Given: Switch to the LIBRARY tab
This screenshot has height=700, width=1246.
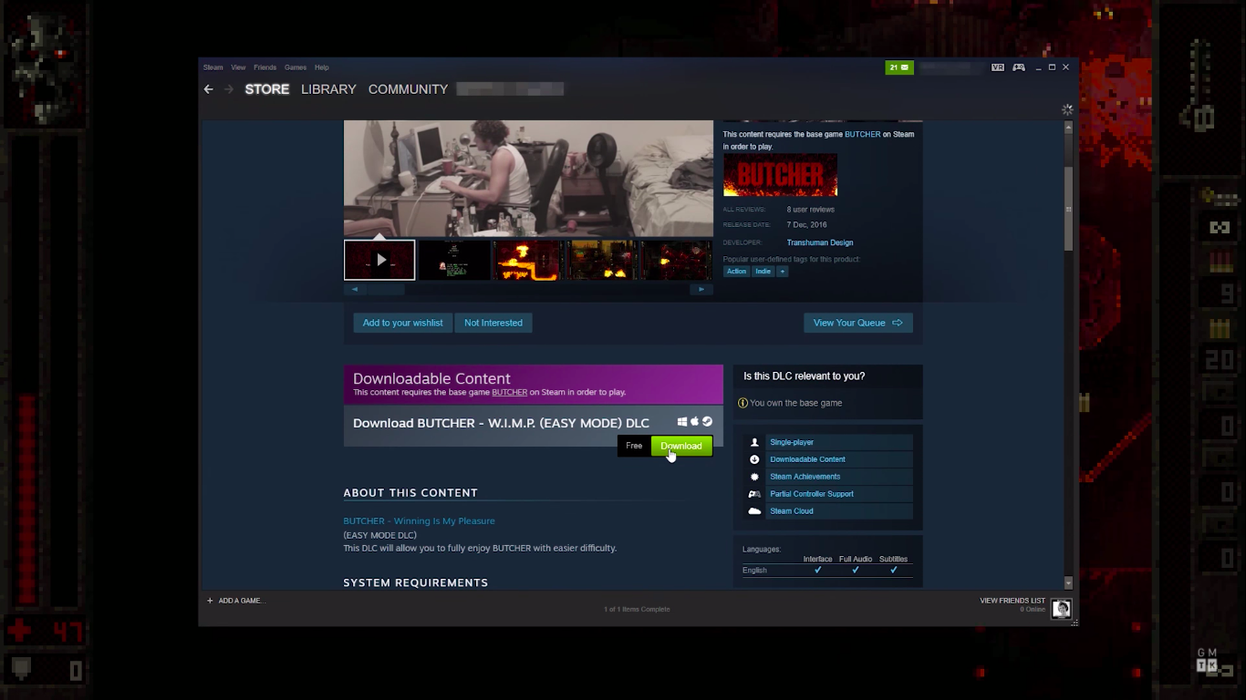Looking at the screenshot, I should 328,89.
